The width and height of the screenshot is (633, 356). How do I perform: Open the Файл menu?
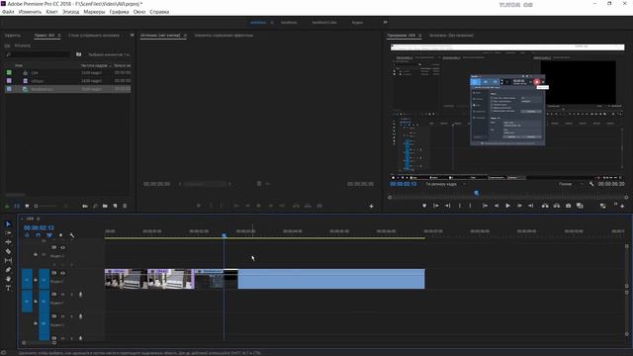pos(8,12)
